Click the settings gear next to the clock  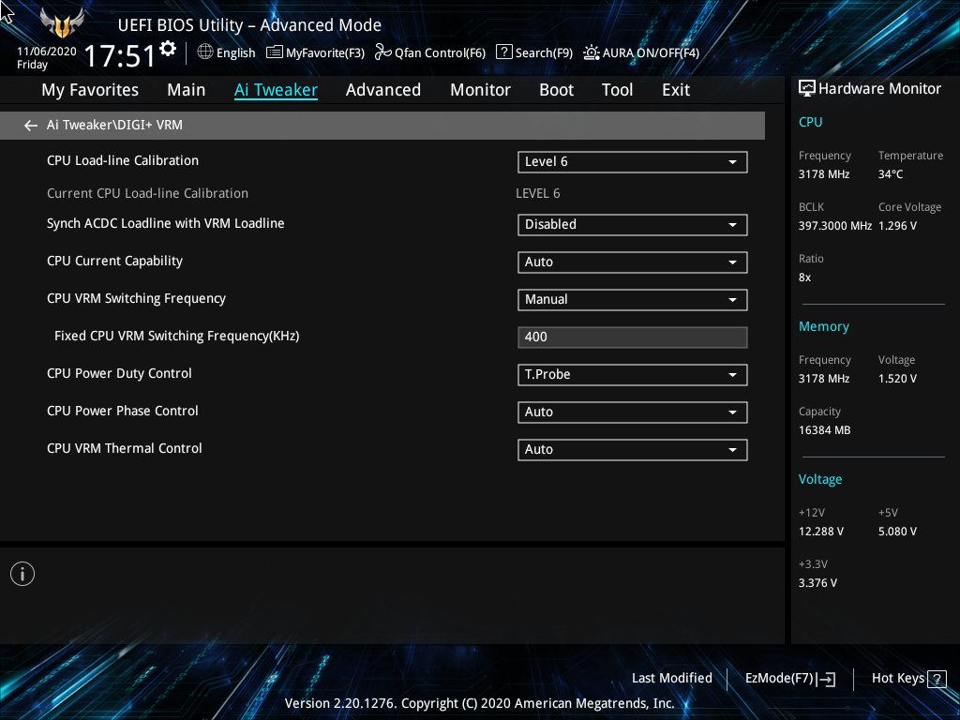coord(168,48)
